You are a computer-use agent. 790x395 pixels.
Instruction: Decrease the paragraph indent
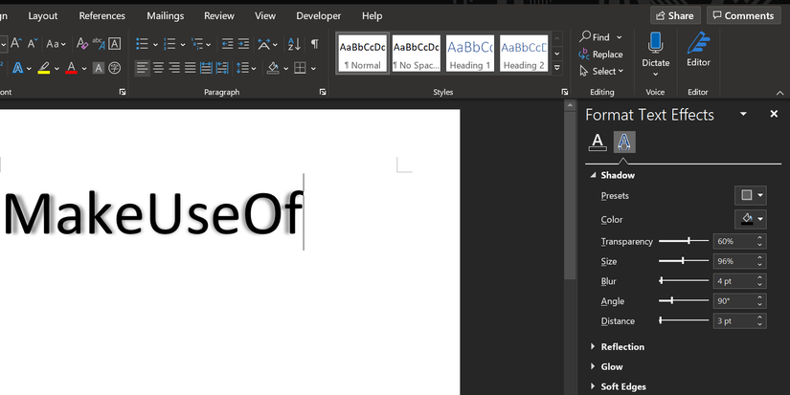[227, 44]
